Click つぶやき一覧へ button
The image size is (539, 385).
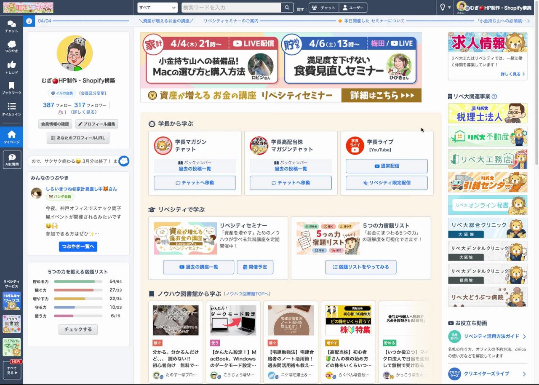pyautogui.click(x=78, y=246)
